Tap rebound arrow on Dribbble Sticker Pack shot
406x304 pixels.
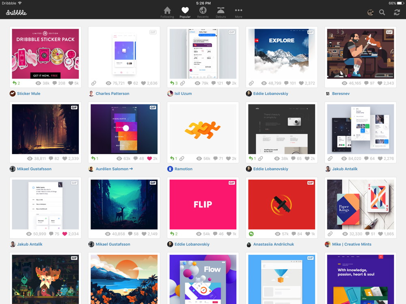click(15, 83)
